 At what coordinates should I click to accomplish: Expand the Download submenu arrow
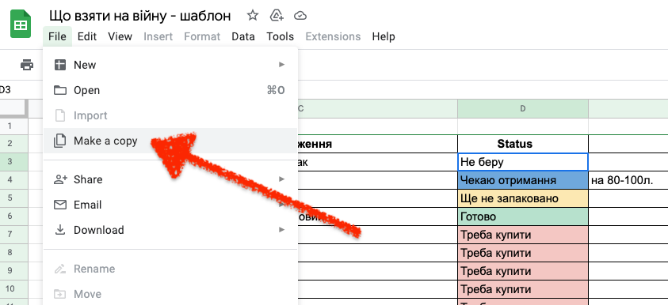click(281, 230)
